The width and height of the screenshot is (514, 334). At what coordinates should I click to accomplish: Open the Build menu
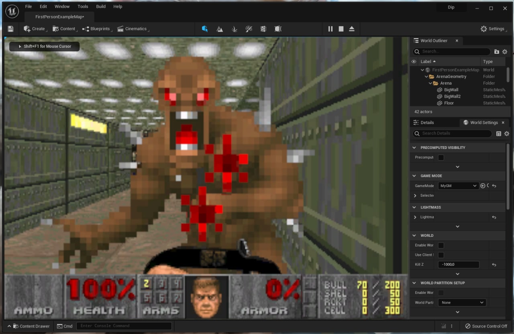(x=101, y=6)
